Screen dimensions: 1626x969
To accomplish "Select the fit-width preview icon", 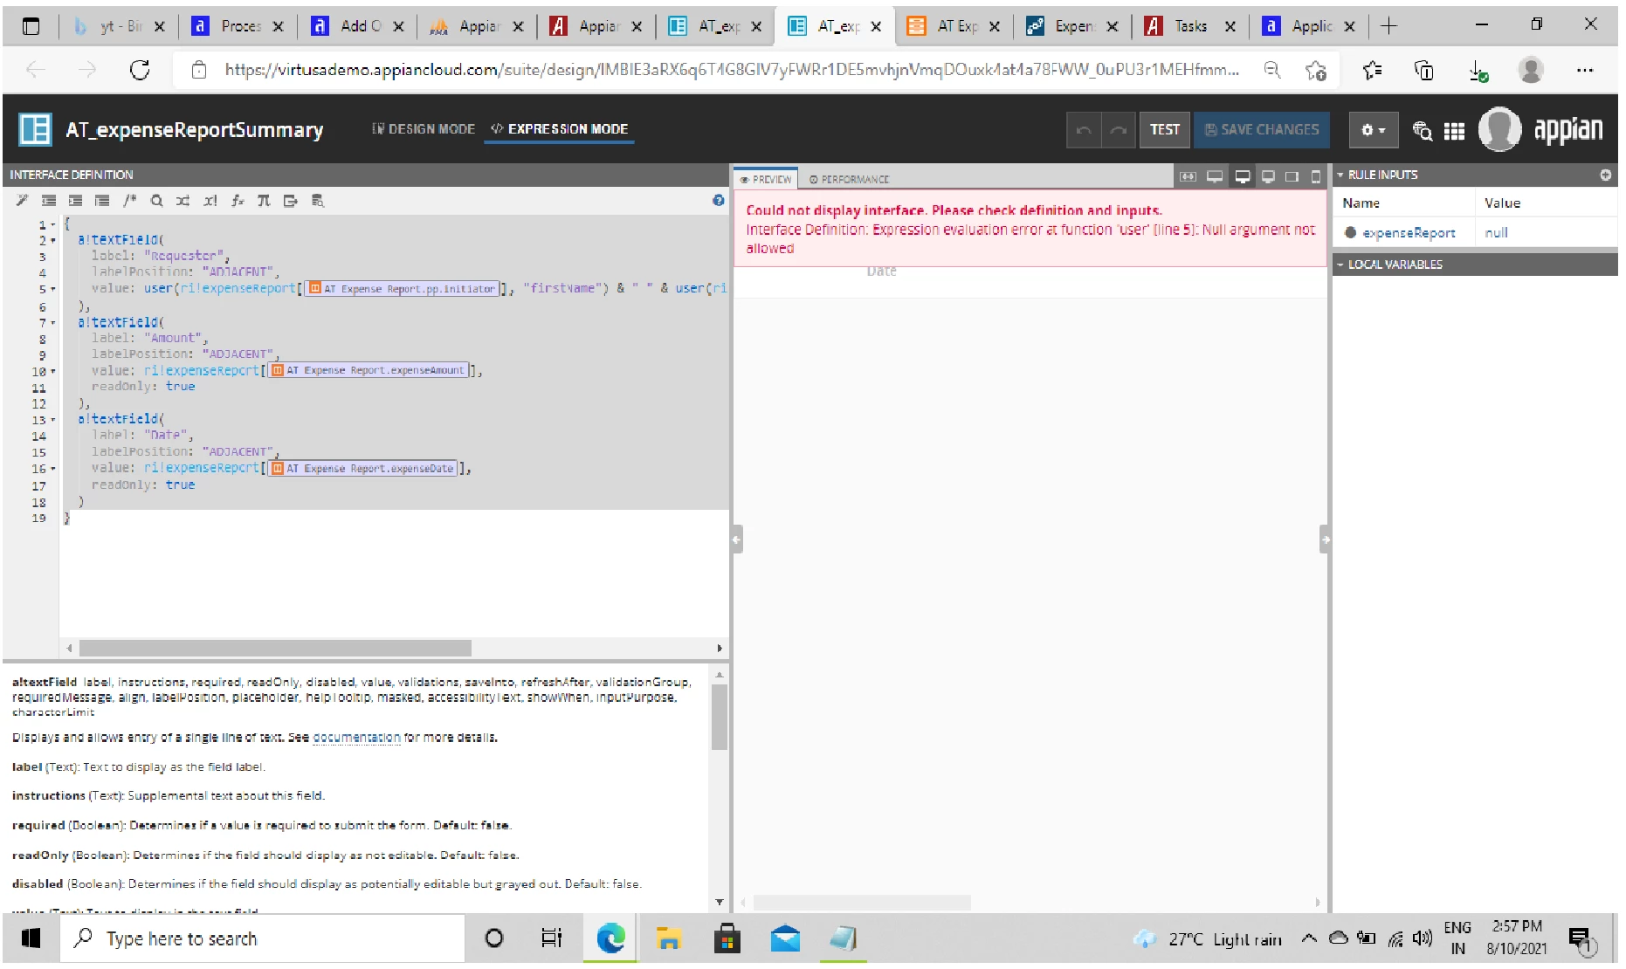I will tap(1188, 176).
